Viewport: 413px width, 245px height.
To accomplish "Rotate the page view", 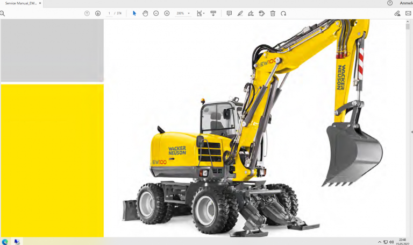I will [x=283, y=13].
